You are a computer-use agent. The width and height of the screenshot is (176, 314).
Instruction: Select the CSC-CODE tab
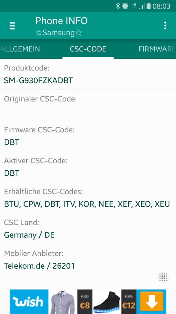pyautogui.click(x=88, y=49)
